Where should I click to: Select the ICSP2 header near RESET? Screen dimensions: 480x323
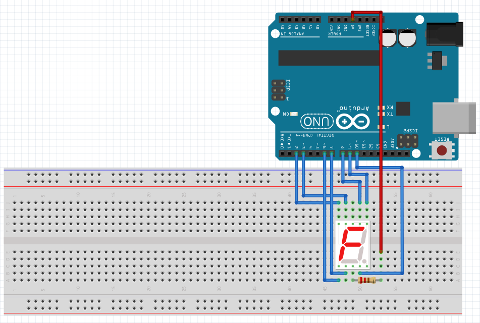coord(408,141)
